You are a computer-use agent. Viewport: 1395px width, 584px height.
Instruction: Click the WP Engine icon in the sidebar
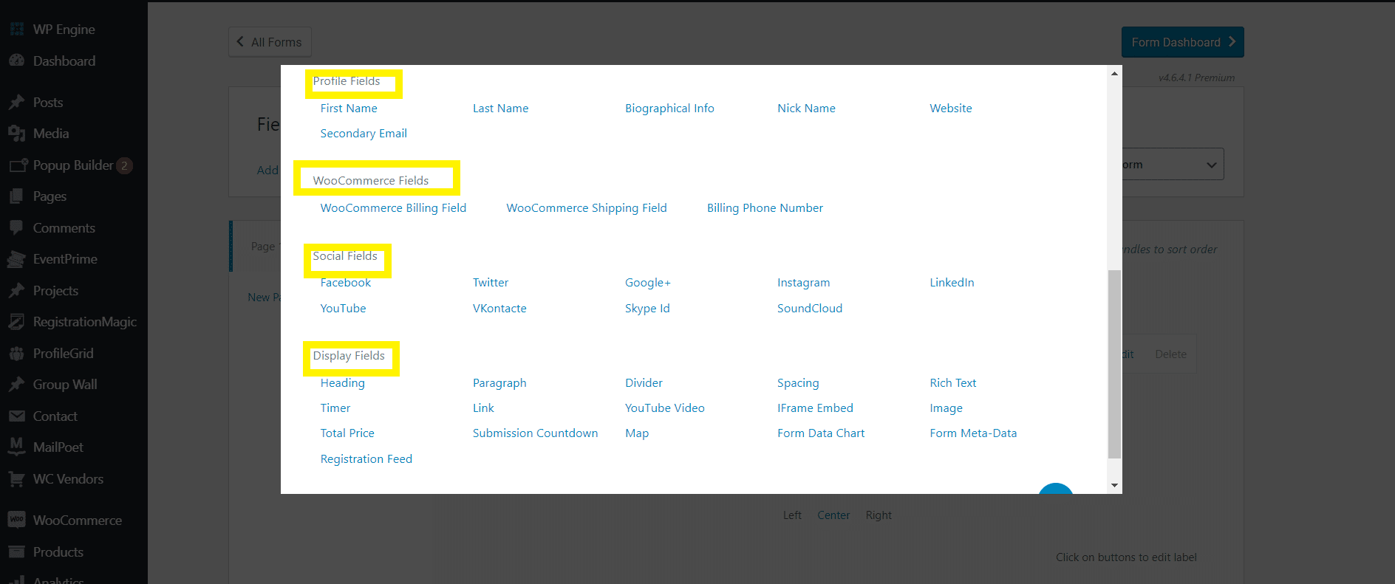tap(17, 30)
